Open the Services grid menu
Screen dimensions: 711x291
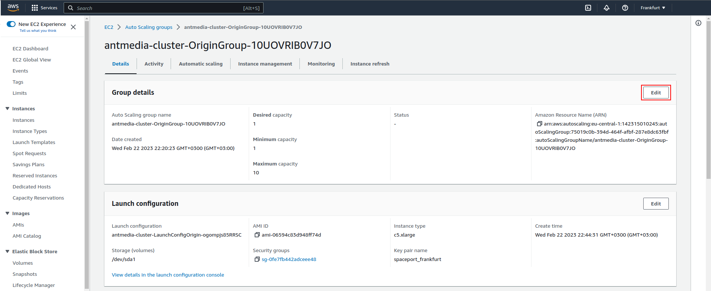click(44, 8)
